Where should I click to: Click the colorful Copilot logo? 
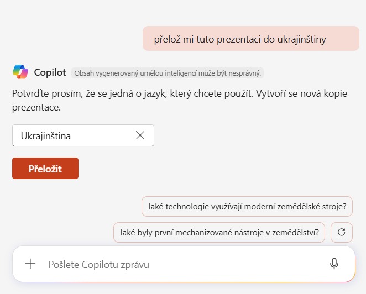coord(20,72)
